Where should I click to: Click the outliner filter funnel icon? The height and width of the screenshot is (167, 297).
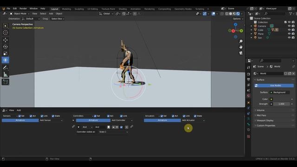(x=291, y=13)
